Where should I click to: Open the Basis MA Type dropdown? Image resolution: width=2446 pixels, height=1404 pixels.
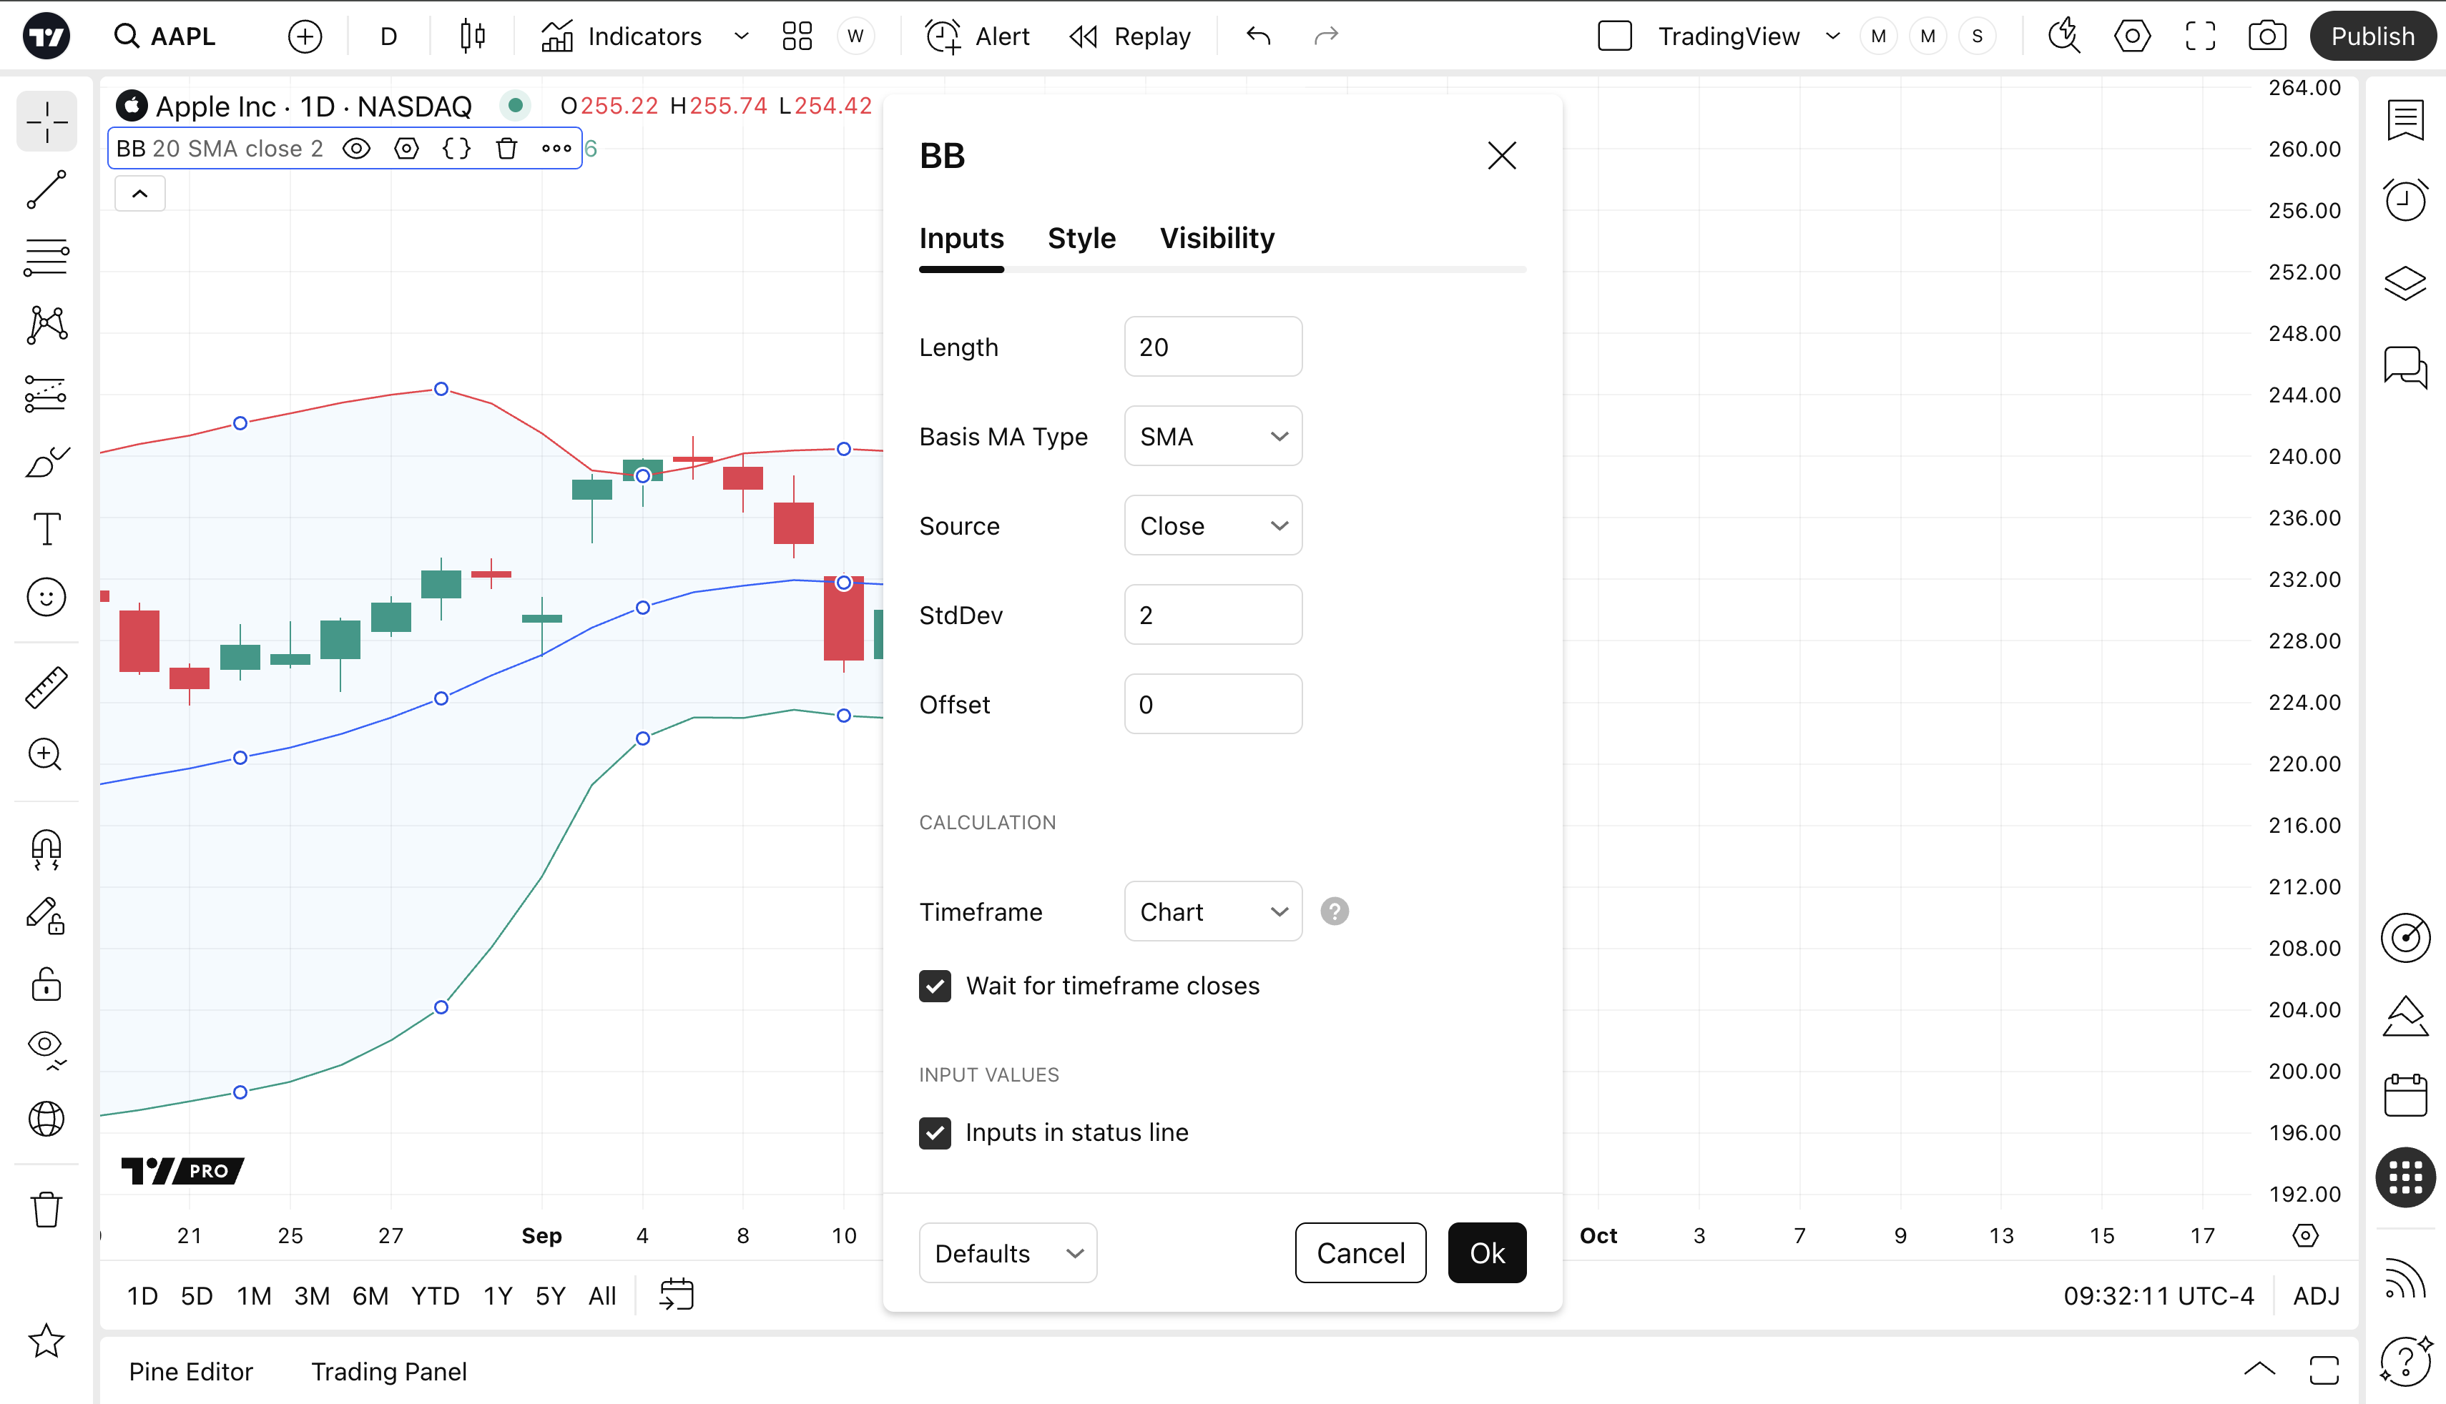tap(1212, 437)
